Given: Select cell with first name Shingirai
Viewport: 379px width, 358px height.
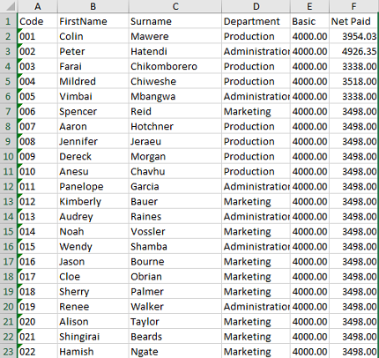Looking at the screenshot, I should (93, 336).
